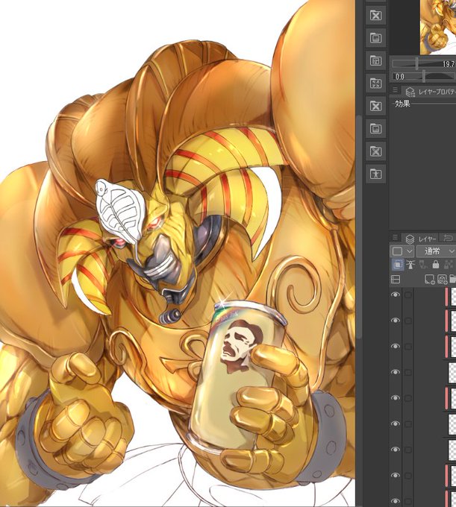Tick the second layer's multi-select checkbox
This screenshot has width=456, height=507.
click(408, 321)
